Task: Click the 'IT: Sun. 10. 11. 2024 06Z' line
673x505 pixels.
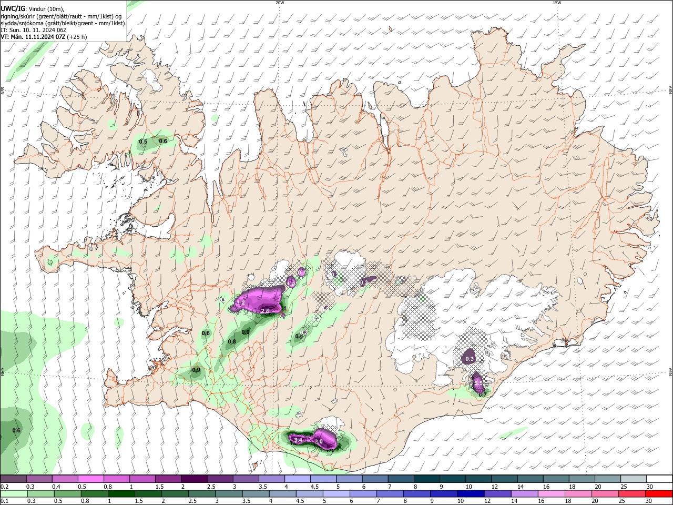Action: pyautogui.click(x=34, y=30)
